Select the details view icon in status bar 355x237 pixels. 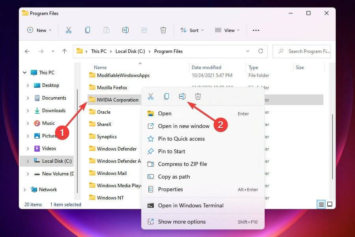[x=320, y=205]
